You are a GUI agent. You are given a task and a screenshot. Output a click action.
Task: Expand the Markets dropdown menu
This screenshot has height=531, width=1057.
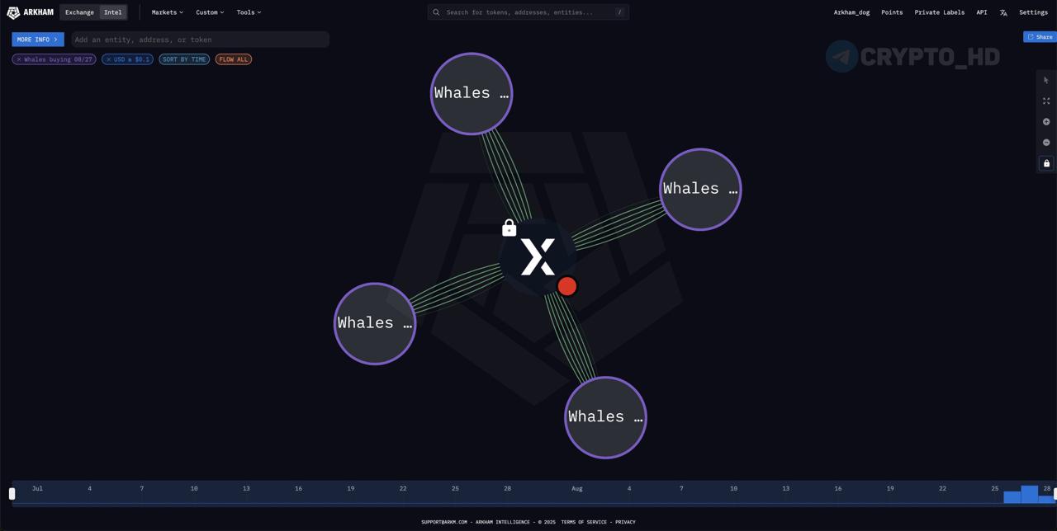[x=168, y=12]
